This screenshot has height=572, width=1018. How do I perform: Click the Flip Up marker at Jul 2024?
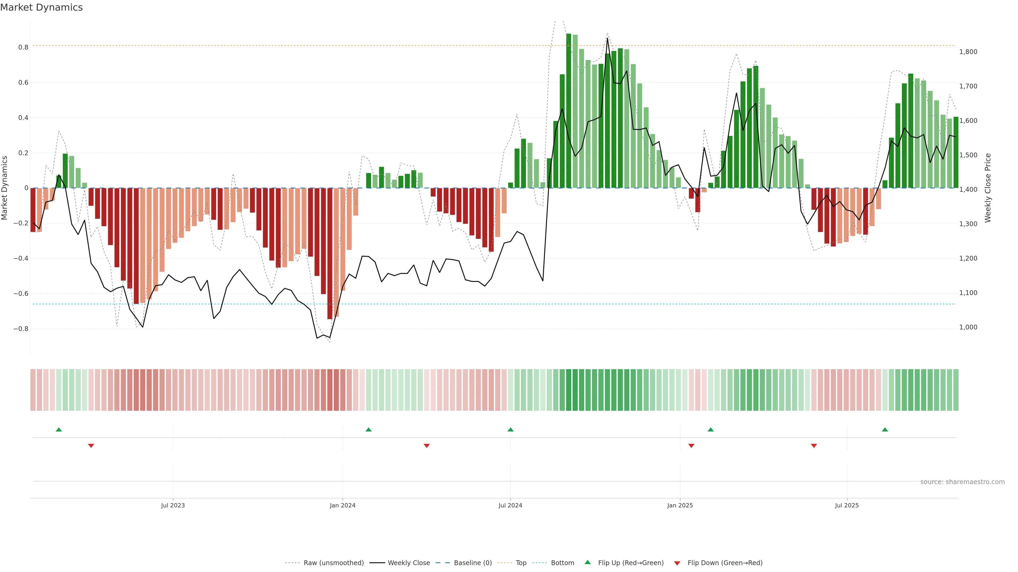coord(510,430)
